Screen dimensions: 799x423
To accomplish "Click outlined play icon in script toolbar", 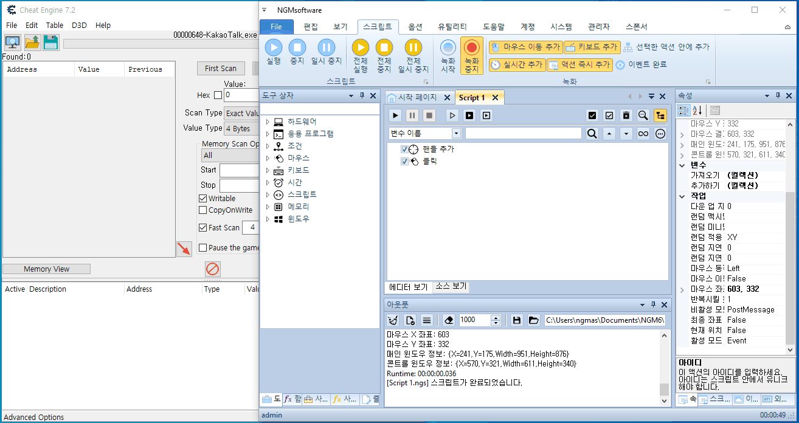I will (452, 115).
